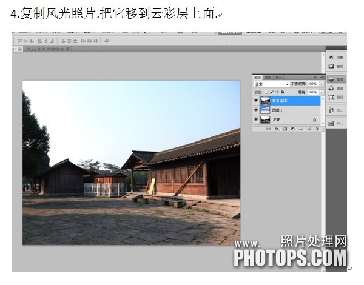364x285 pixels.
Task: Add a layer mask
Action: point(285,129)
